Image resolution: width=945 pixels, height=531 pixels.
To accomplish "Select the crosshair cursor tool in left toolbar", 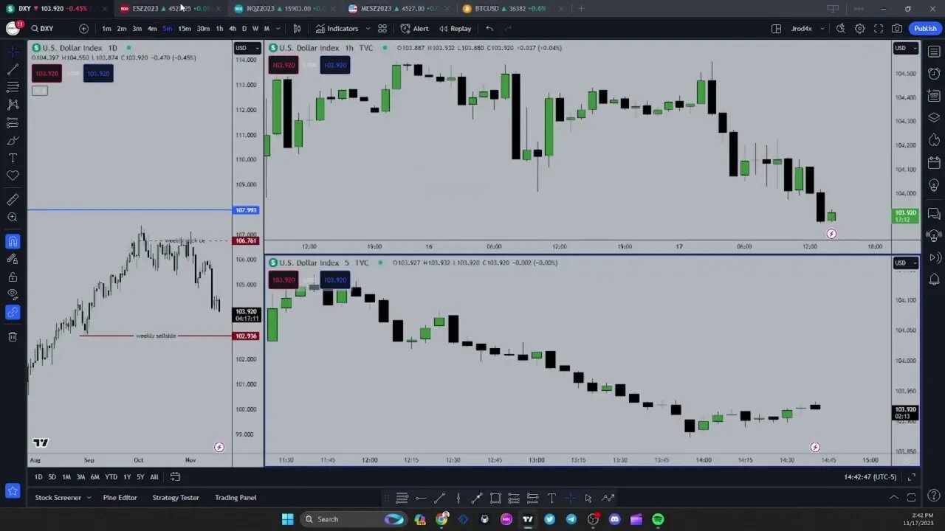I will point(13,51).
